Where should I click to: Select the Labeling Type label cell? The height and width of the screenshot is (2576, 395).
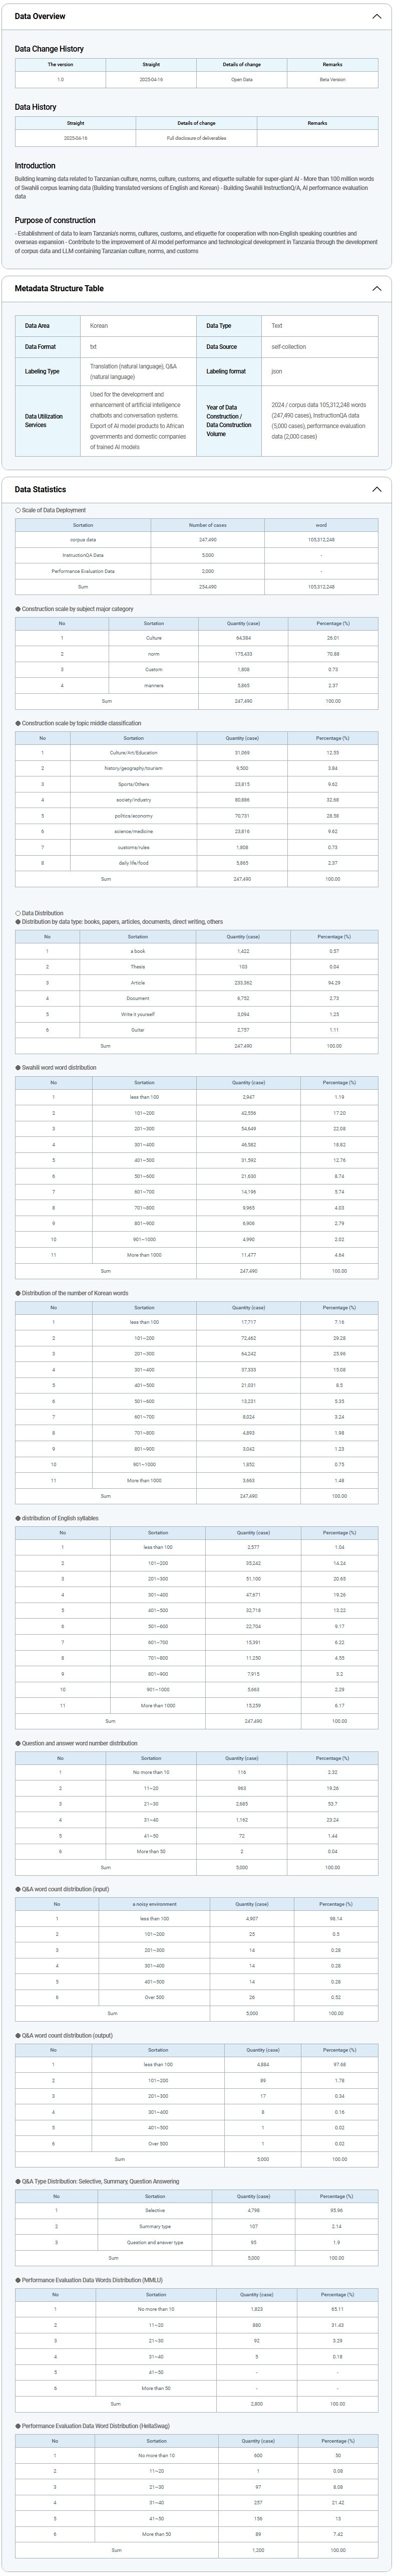click(x=47, y=372)
